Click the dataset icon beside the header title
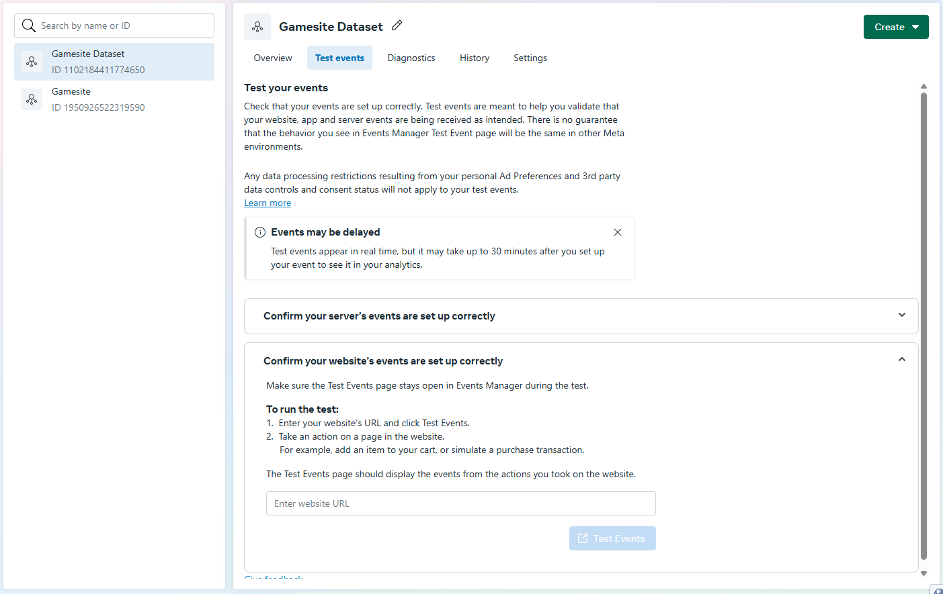The height and width of the screenshot is (594, 943). click(257, 27)
